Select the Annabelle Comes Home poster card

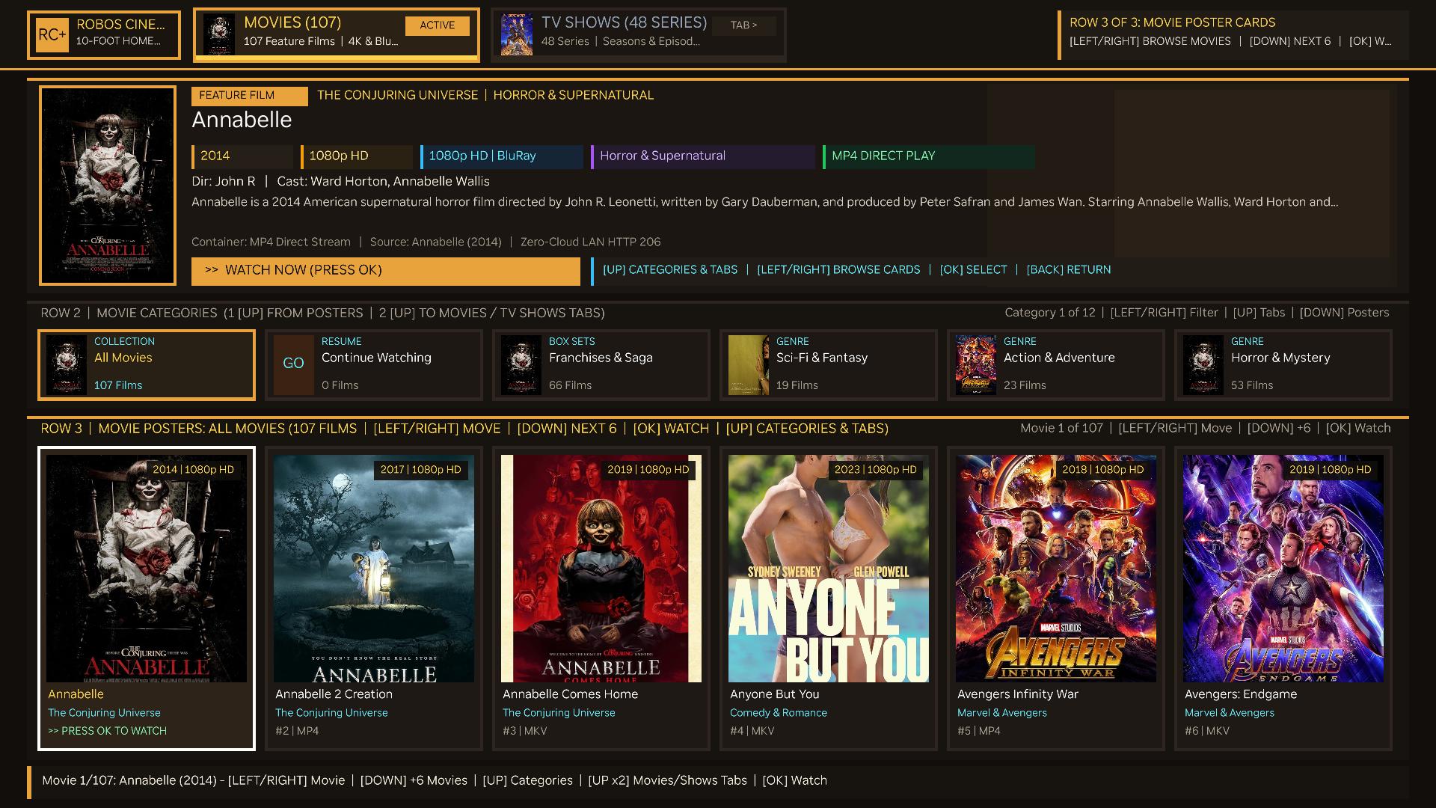[601, 599]
